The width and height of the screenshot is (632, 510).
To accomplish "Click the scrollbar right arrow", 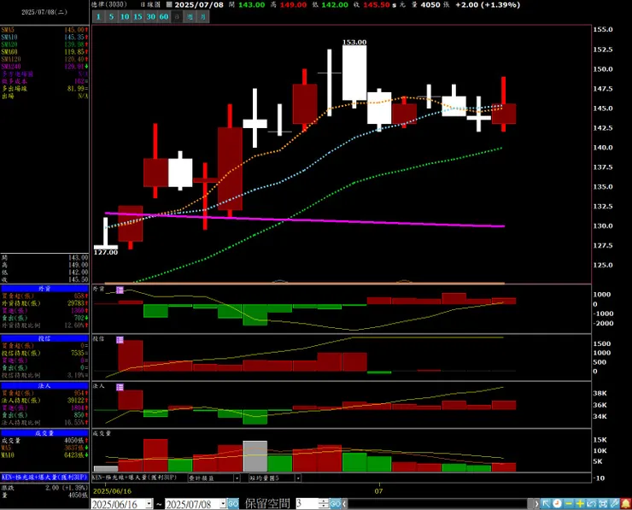I will pos(536,504).
